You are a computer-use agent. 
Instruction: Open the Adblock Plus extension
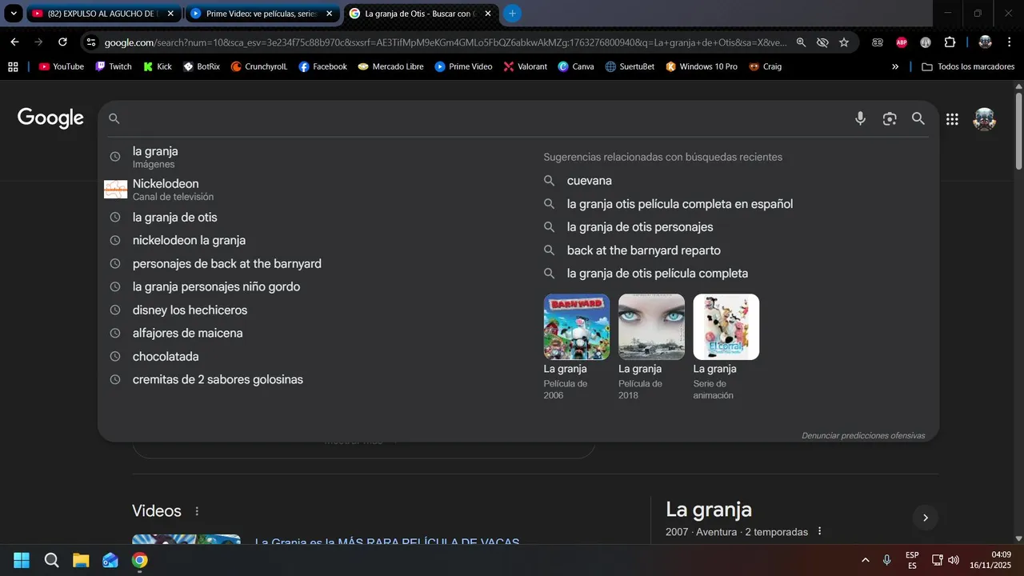(x=902, y=42)
